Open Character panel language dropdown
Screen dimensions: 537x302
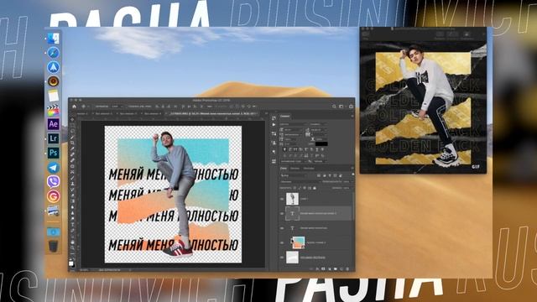[294, 161]
